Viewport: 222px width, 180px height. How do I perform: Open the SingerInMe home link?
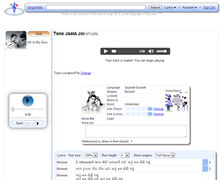point(35,8)
